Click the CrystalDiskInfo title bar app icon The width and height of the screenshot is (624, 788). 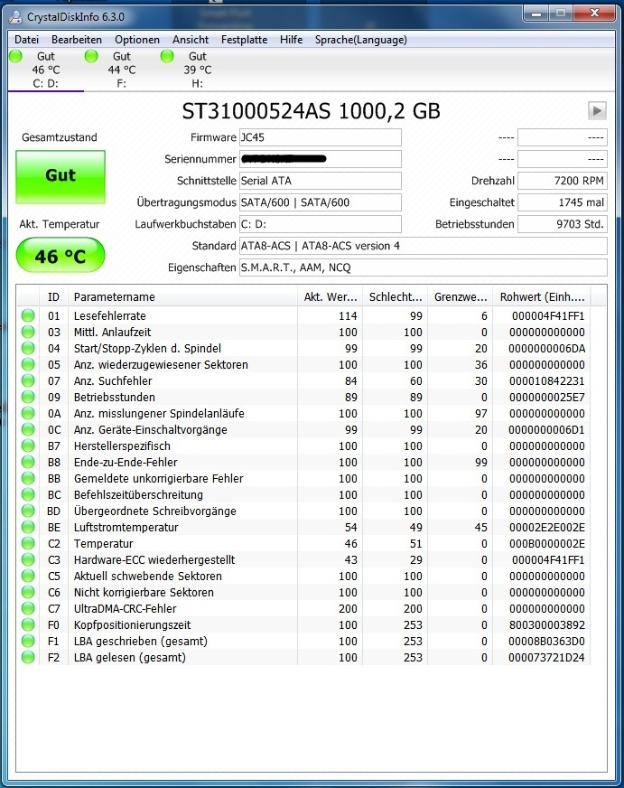point(16,16)
